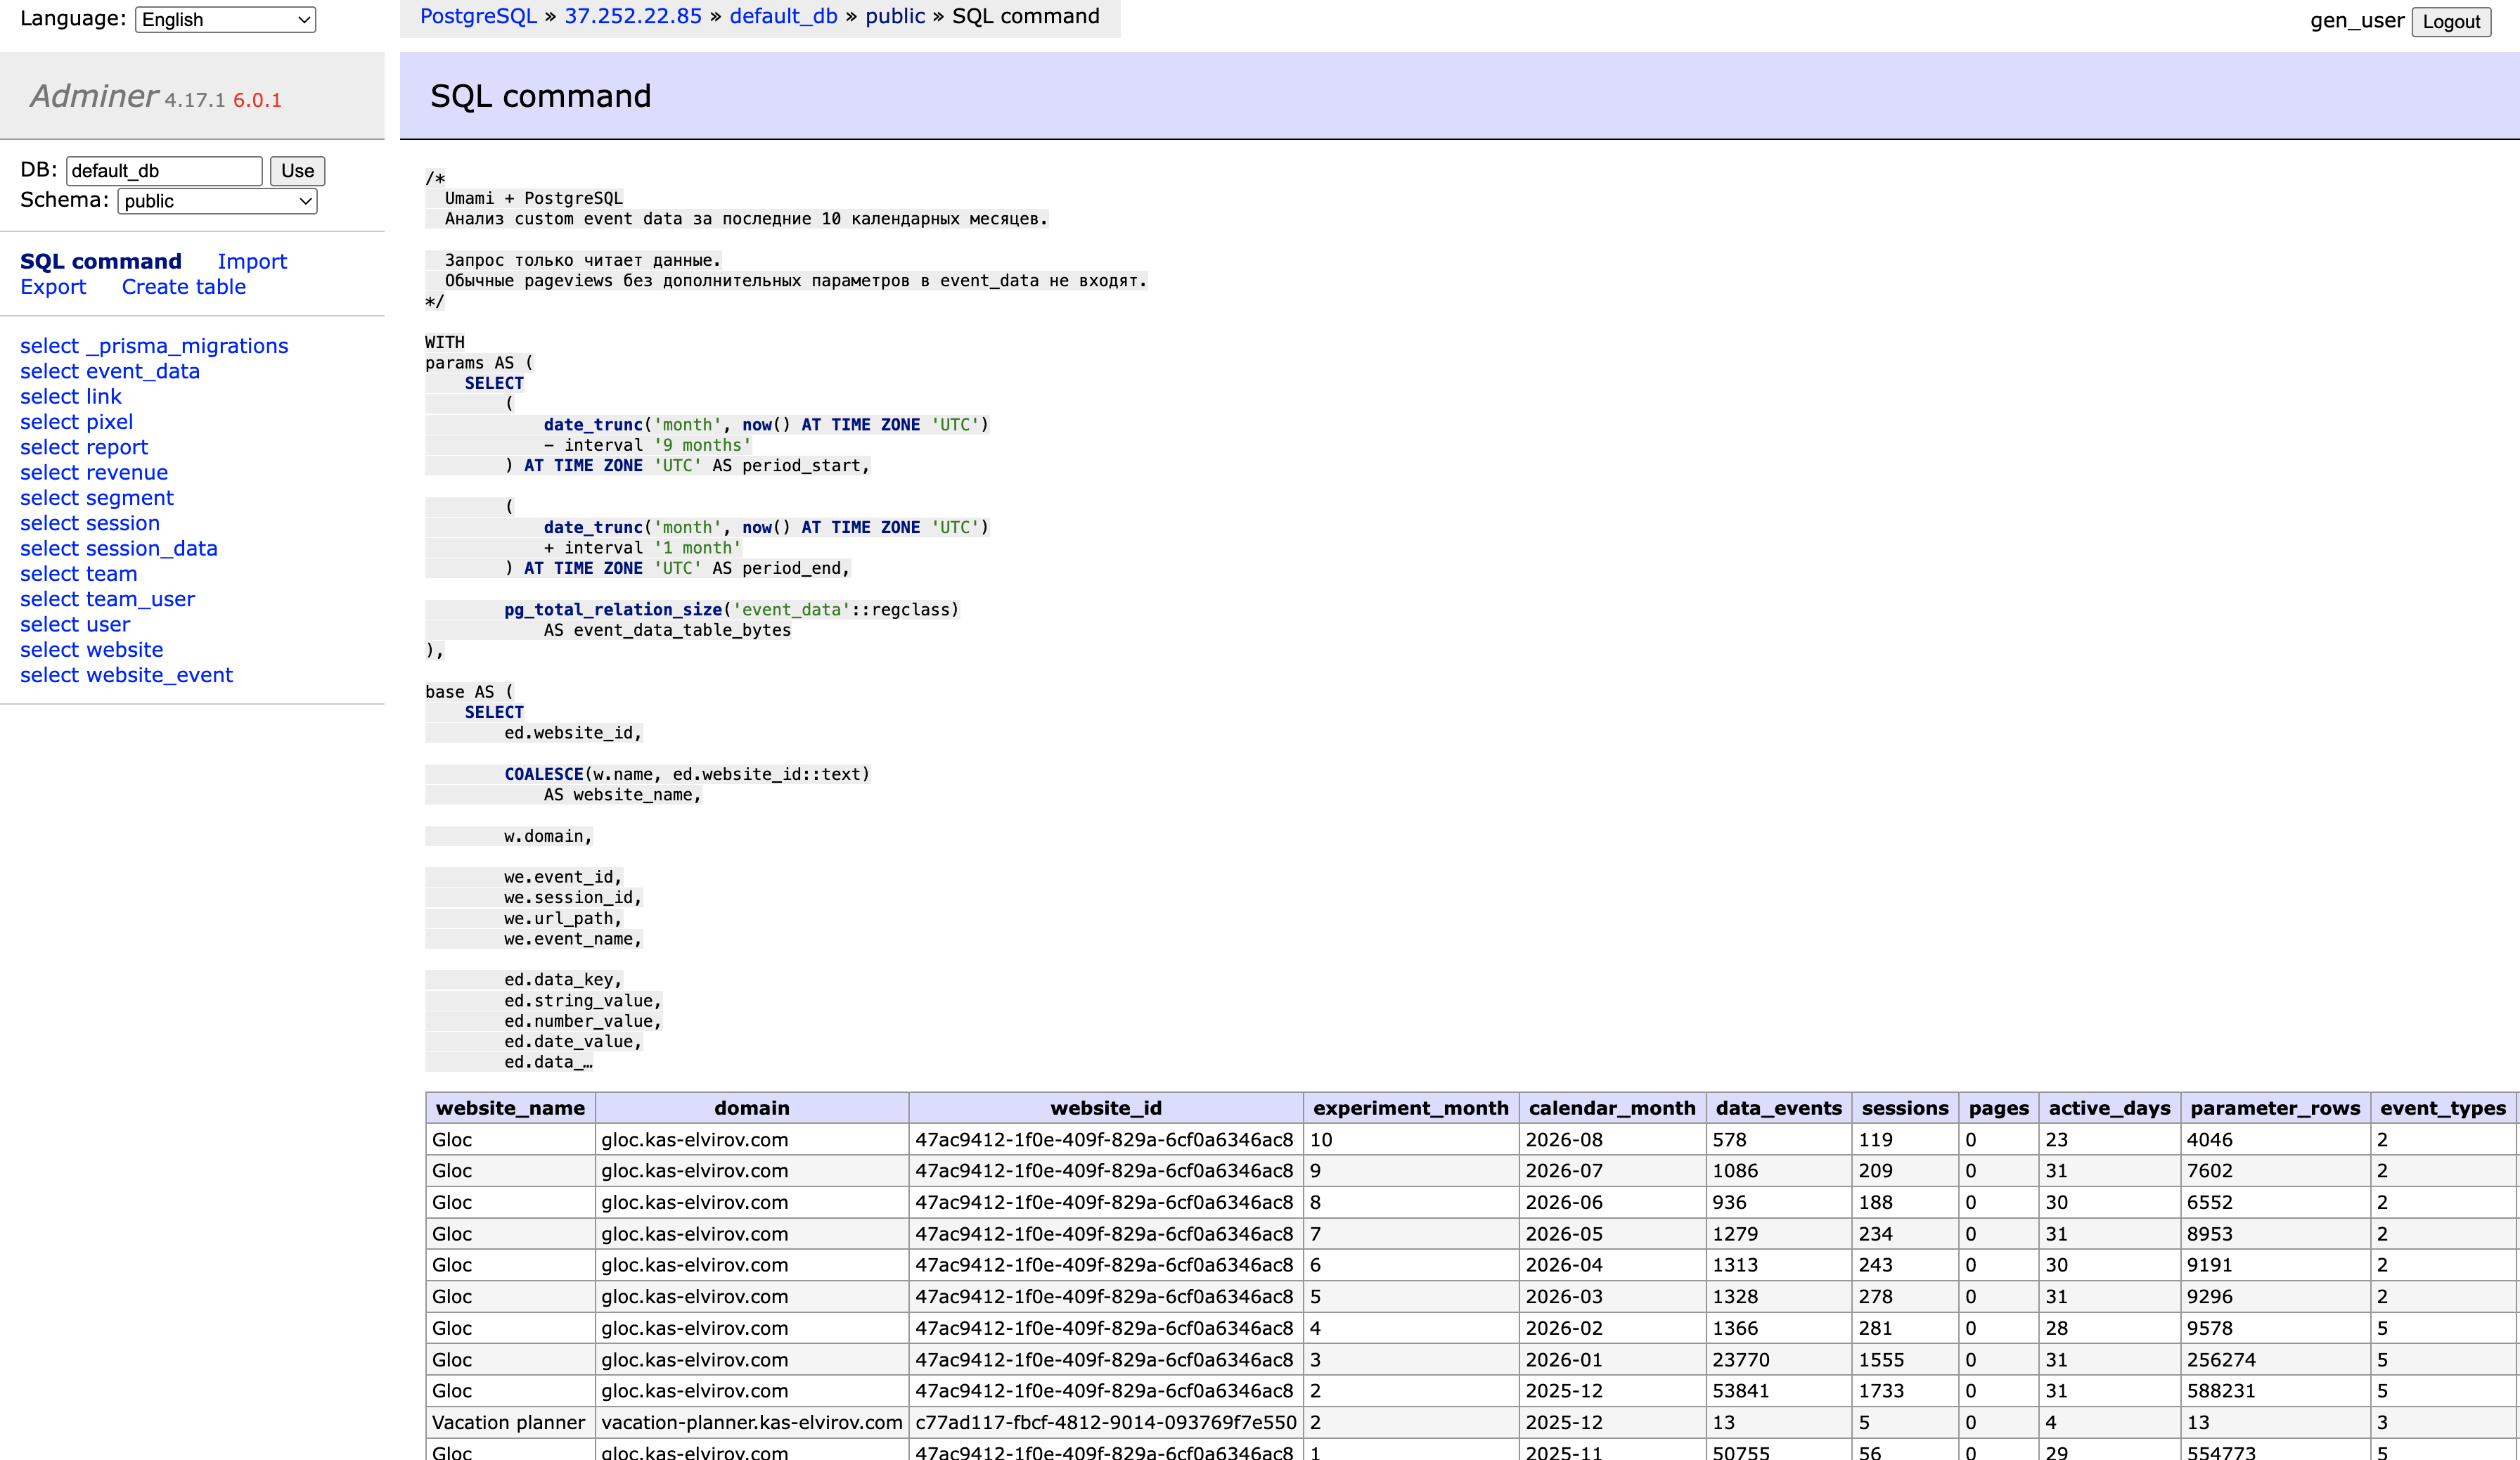Click website_id cell c77ad117-fbcf-4812-9014-093769f7e550
Image resolution: width=2520 pixels, height=1460 pixels.
click(x=1106, y=1422)
